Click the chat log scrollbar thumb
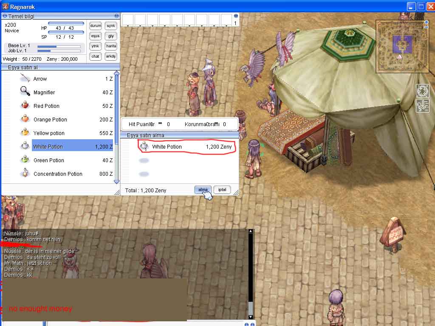Viewport: 435px width, 326px height. (251, 308)
